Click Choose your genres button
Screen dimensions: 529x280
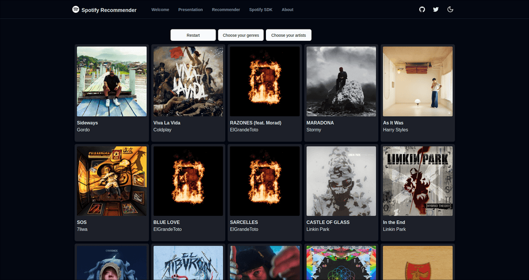point(241,35)
